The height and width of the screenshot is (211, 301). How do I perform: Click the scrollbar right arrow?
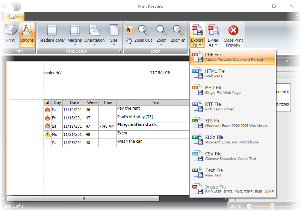226,199
